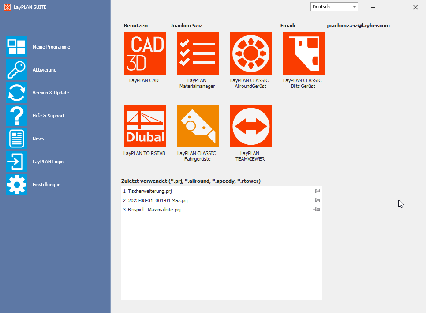Launch LayPLAN TO RSTAB Dlubal icon

145,126
